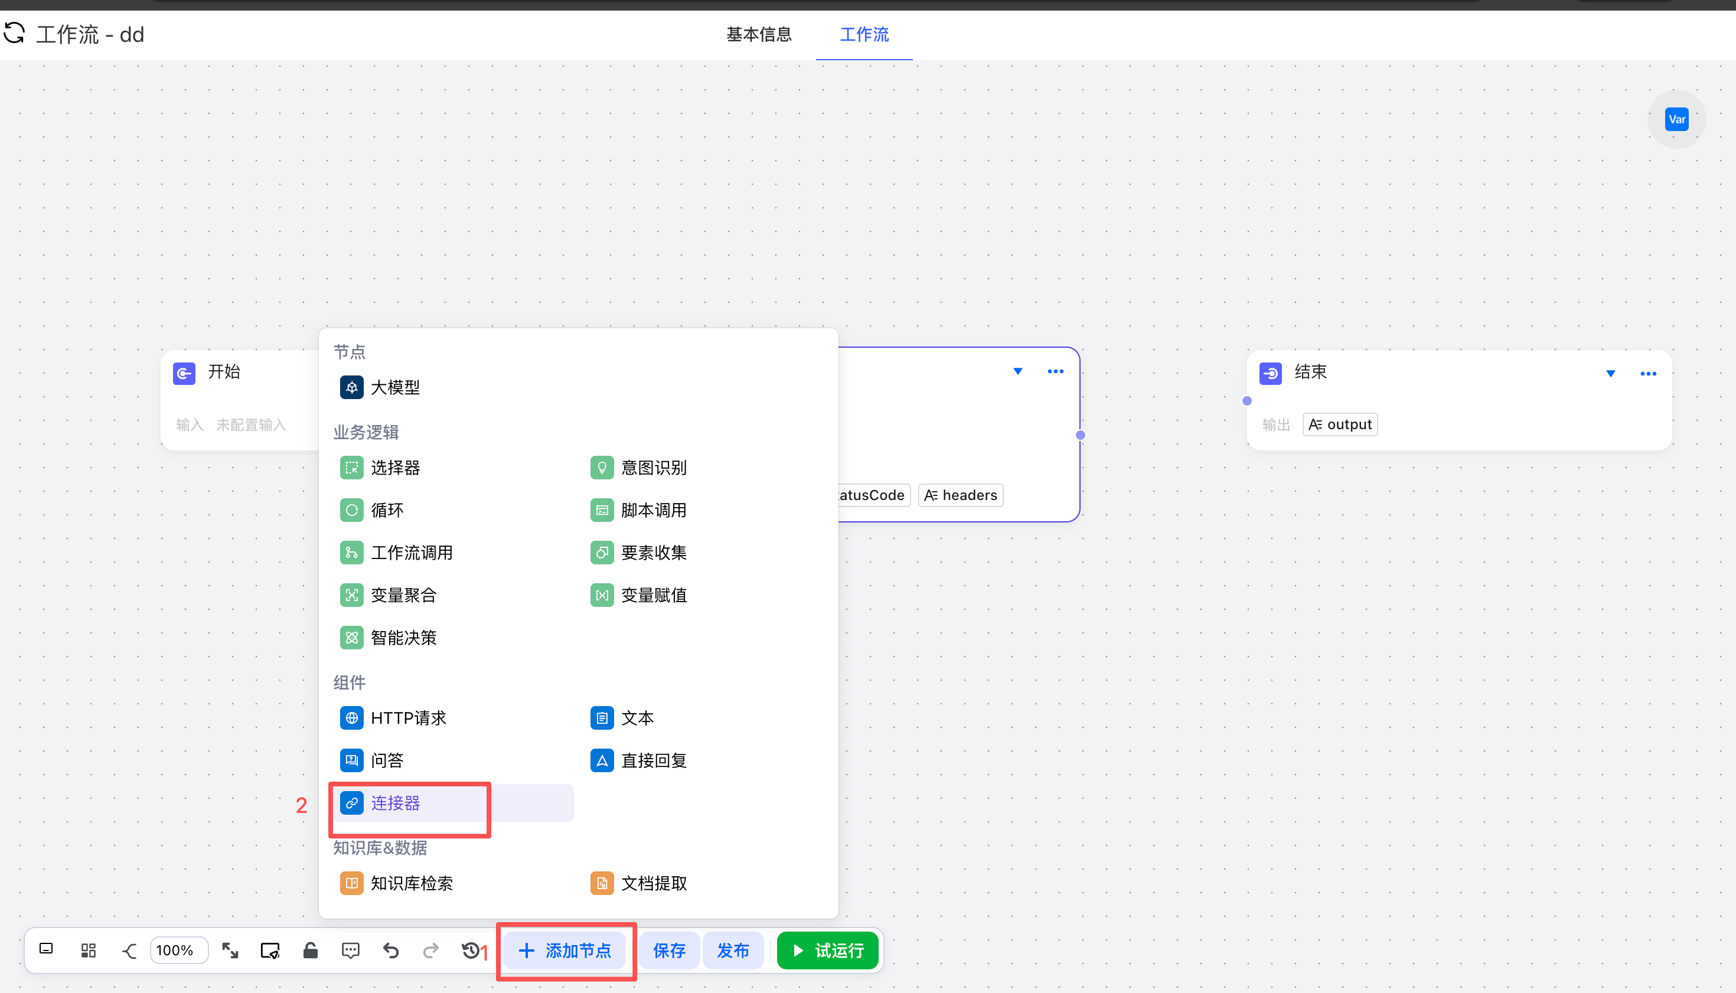The image size is (1736, 993).
Task: Open the Var variables panel button
Action: click(1676, 119)
